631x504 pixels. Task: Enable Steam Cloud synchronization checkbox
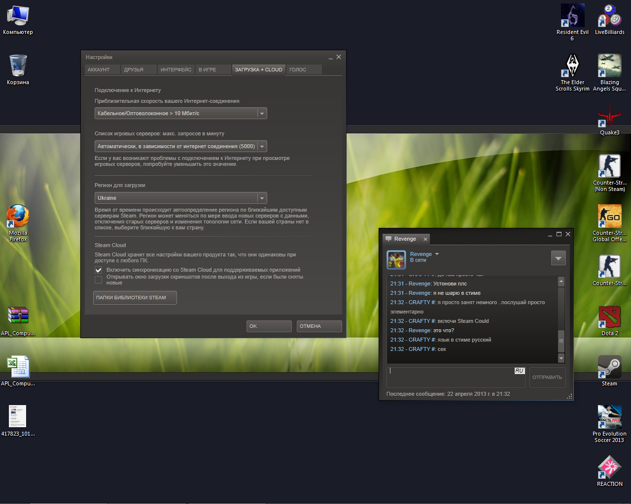tap(98, 270)
